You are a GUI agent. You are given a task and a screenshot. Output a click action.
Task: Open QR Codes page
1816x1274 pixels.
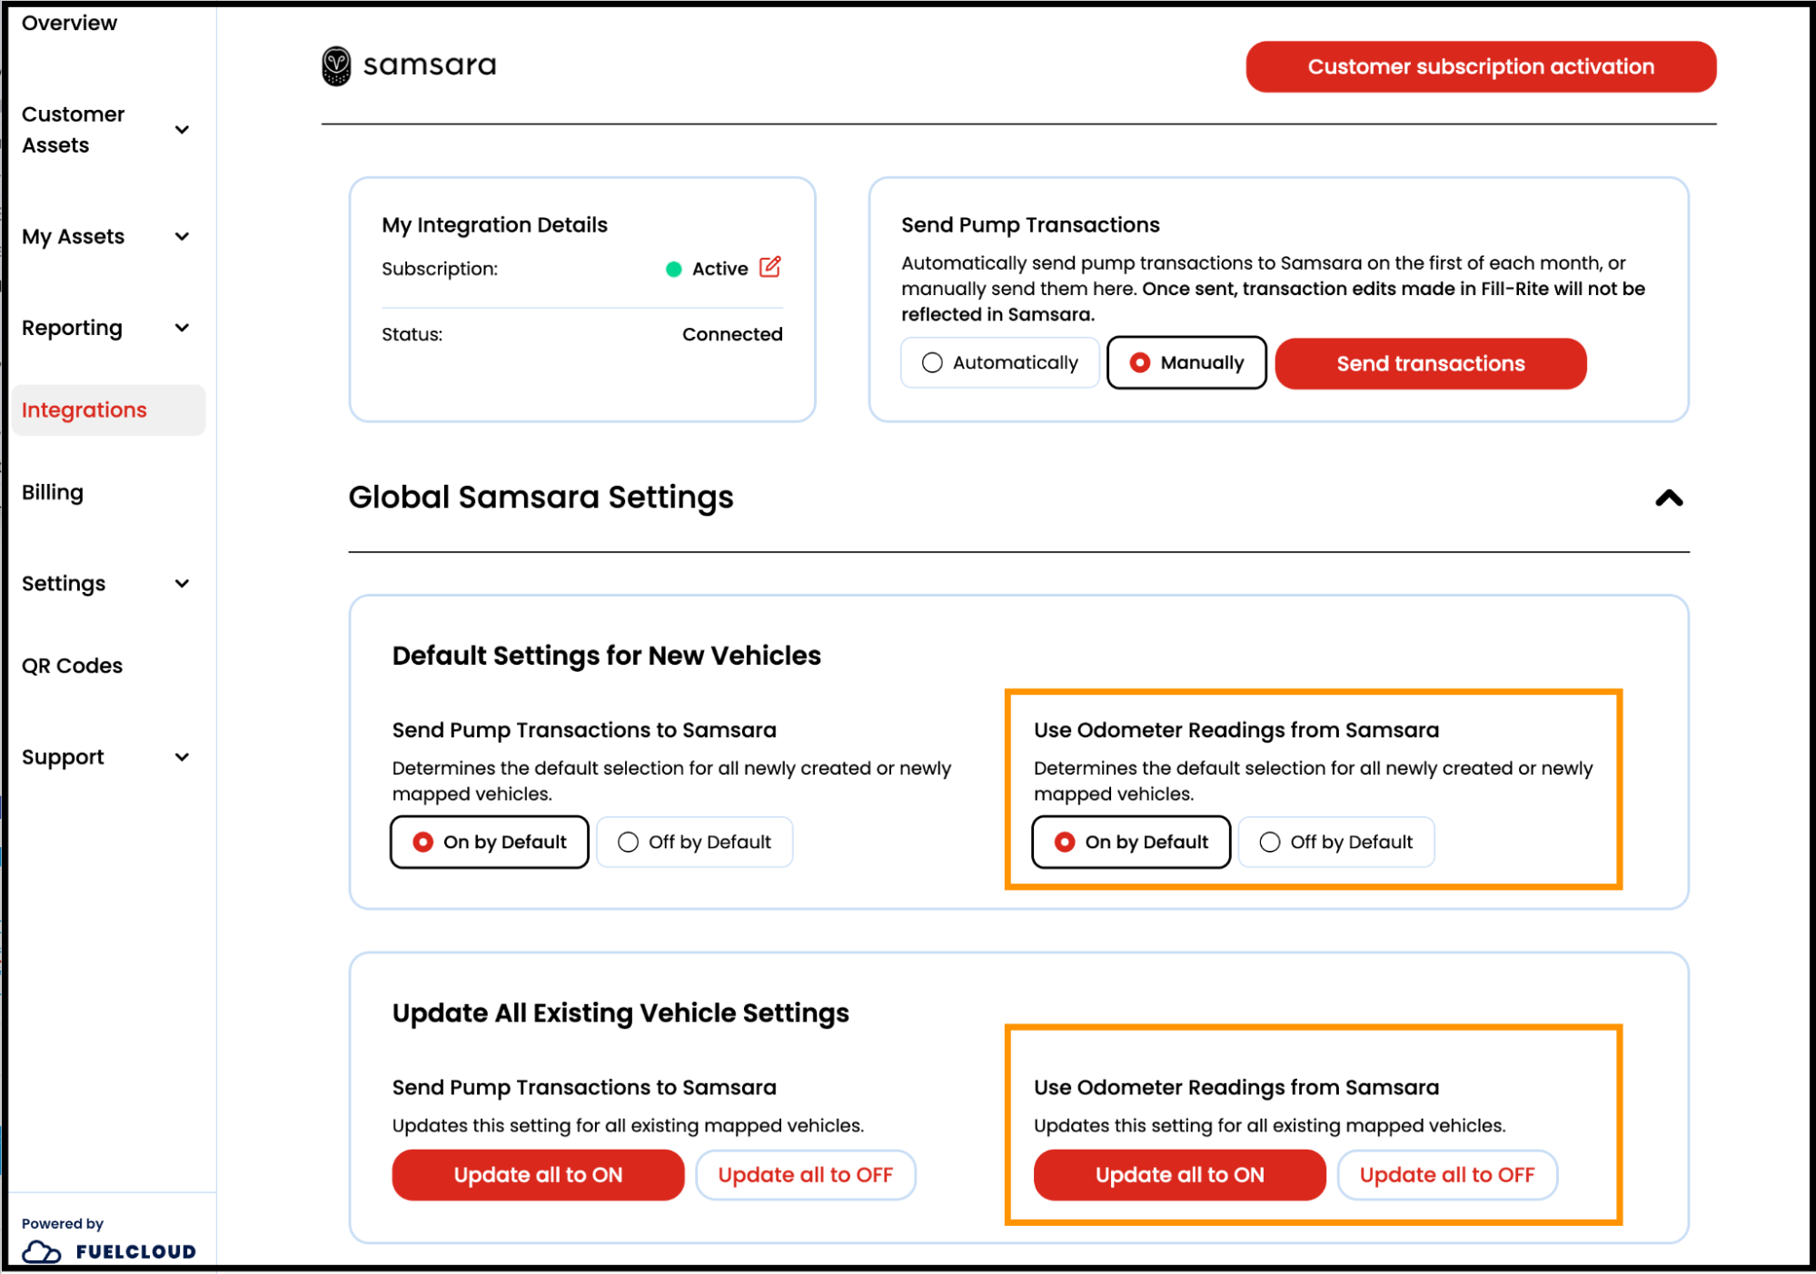tap(72, 666)
